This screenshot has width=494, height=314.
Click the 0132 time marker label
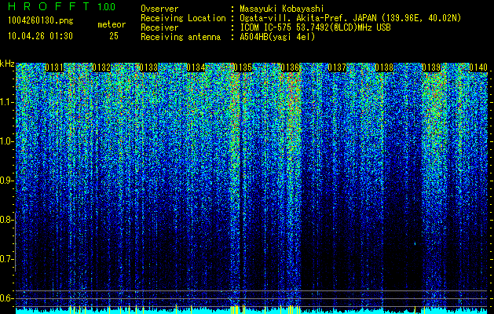[101, 68]
